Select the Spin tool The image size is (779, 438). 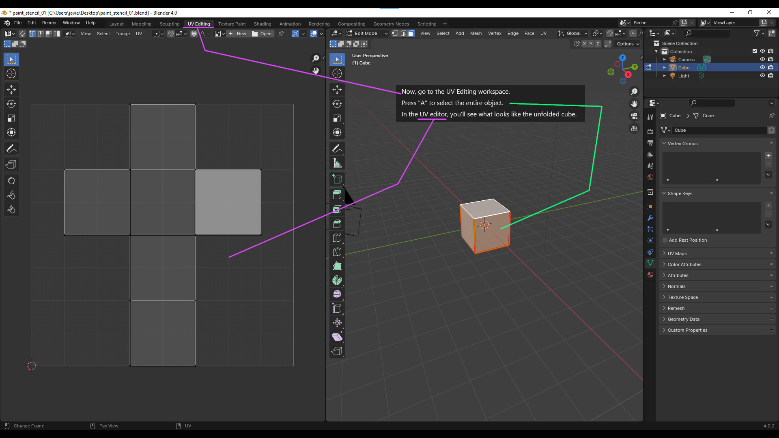point(337,280)
